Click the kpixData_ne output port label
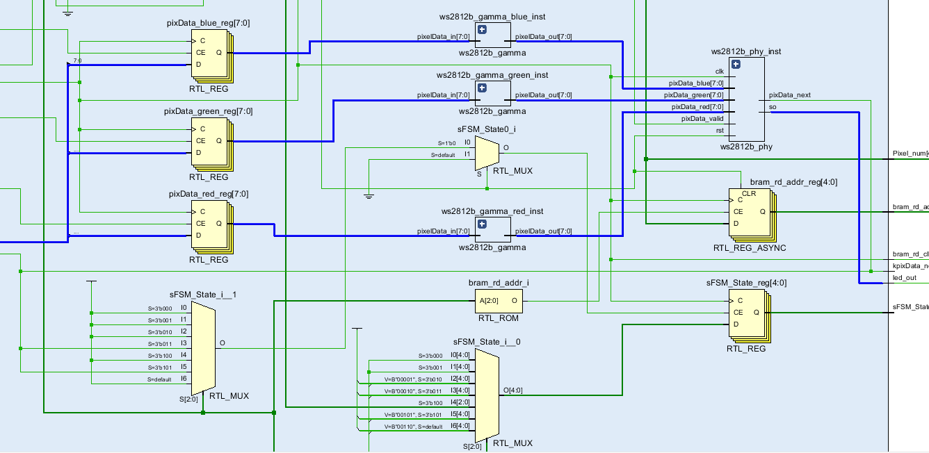 pos(910,266)
